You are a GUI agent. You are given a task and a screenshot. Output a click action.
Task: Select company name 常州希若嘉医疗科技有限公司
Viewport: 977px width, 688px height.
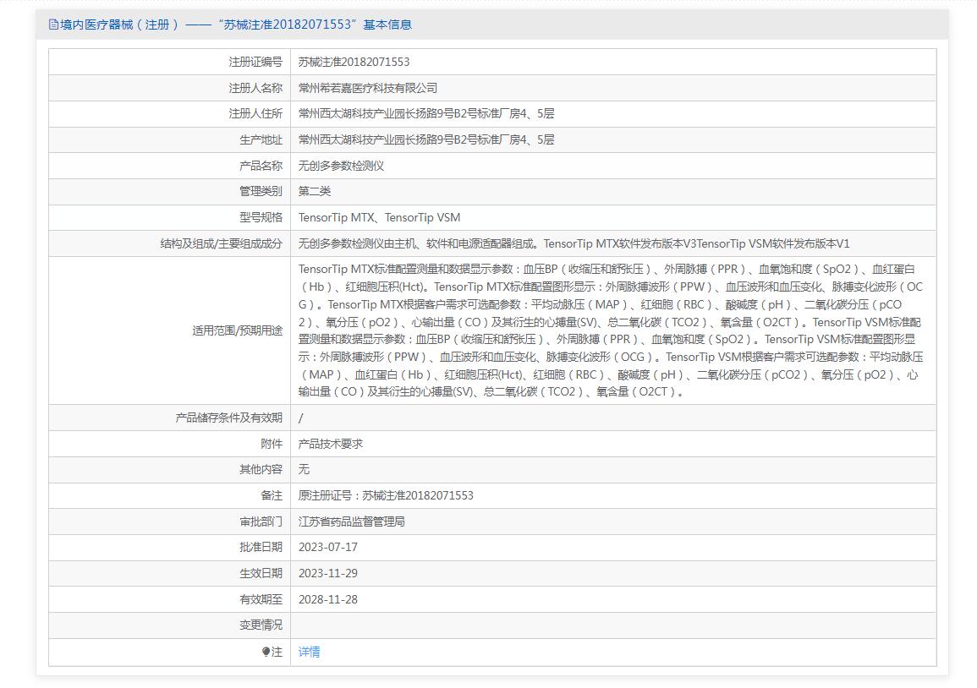pyautogui.click(x=368, y=88)
